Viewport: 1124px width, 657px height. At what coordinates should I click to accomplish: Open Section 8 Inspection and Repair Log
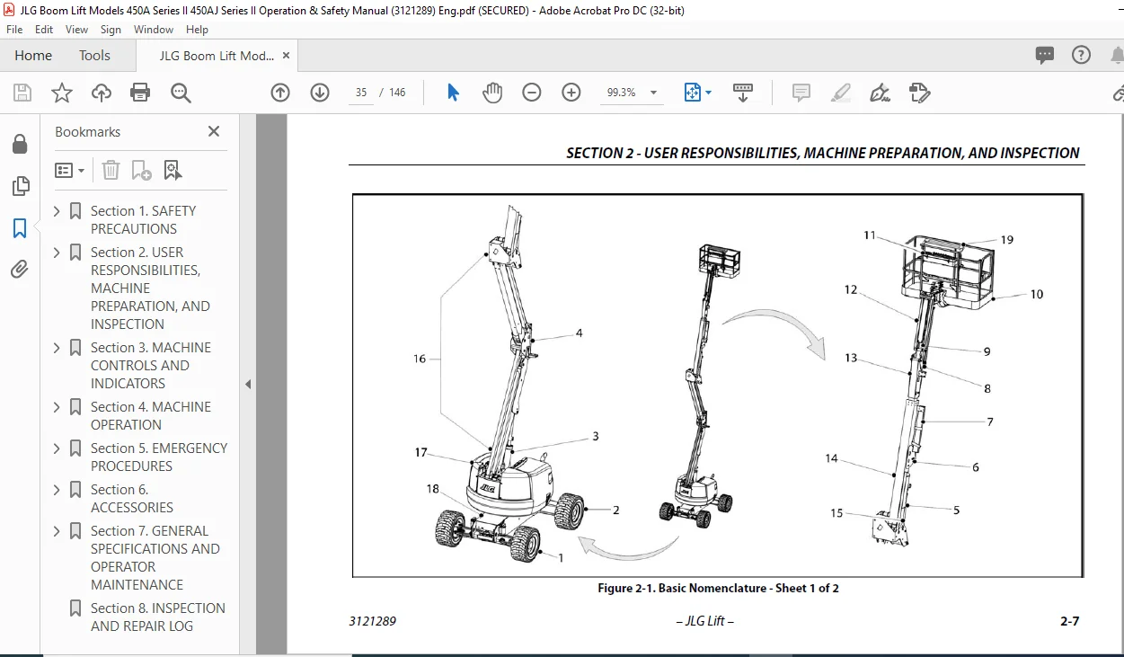pyautogui.click(x=157, y=617)
